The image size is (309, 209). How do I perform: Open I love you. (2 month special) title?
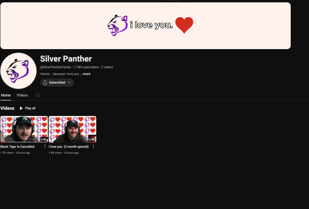coord(69,147)
